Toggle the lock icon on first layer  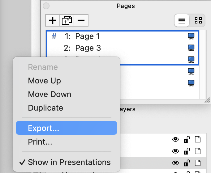tap(186, 140)
